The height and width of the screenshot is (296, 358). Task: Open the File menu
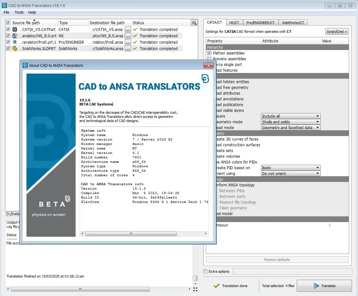6,12
